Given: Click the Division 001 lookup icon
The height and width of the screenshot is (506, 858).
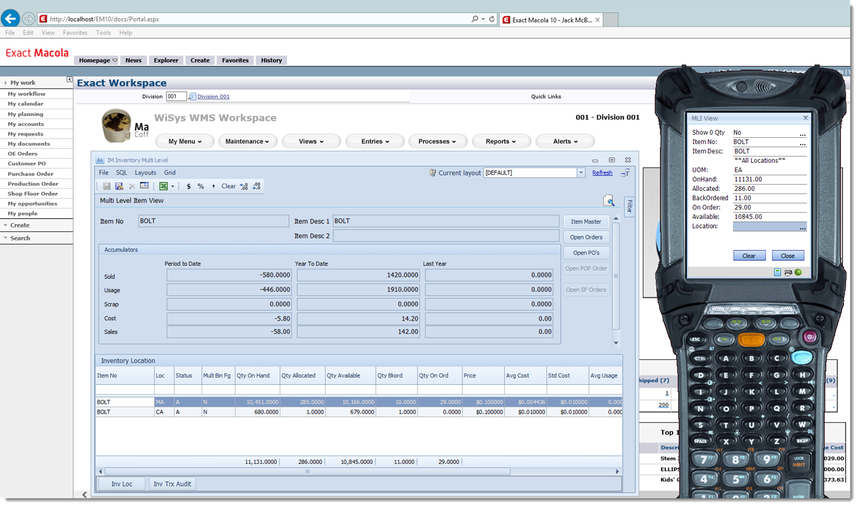Looking at the screenshot, I should [x=192, y=97].
